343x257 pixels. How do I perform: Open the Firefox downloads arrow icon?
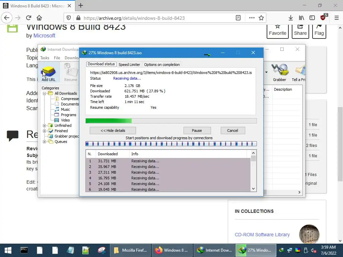point(291,18)
